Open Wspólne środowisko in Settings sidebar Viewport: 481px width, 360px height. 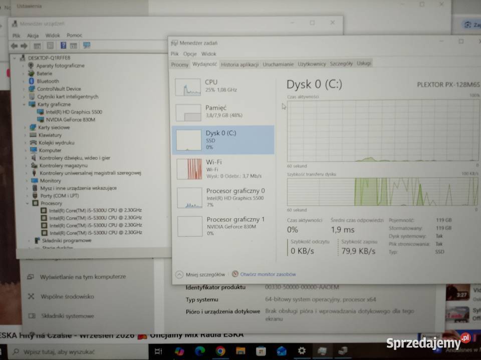pos(67,296)
